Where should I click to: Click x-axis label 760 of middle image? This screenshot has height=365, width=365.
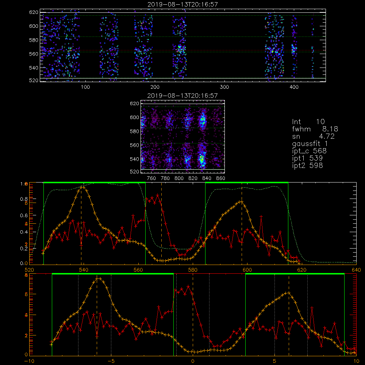[x=151, y=178]
